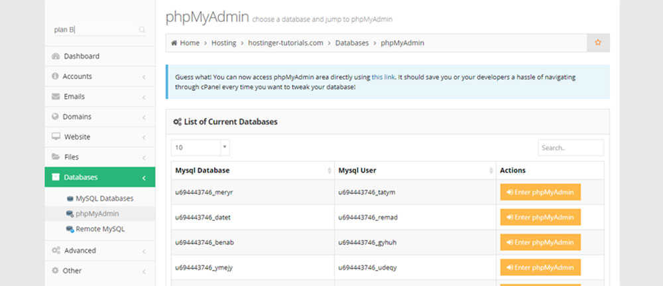Click the Dashboard gauge icon
The width and height of the screenshot is (663, 286).
click(x=56, y=56)
